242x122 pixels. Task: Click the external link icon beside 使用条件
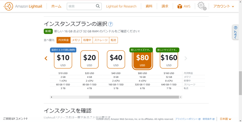pyautogui.click(x=214, y=119)
